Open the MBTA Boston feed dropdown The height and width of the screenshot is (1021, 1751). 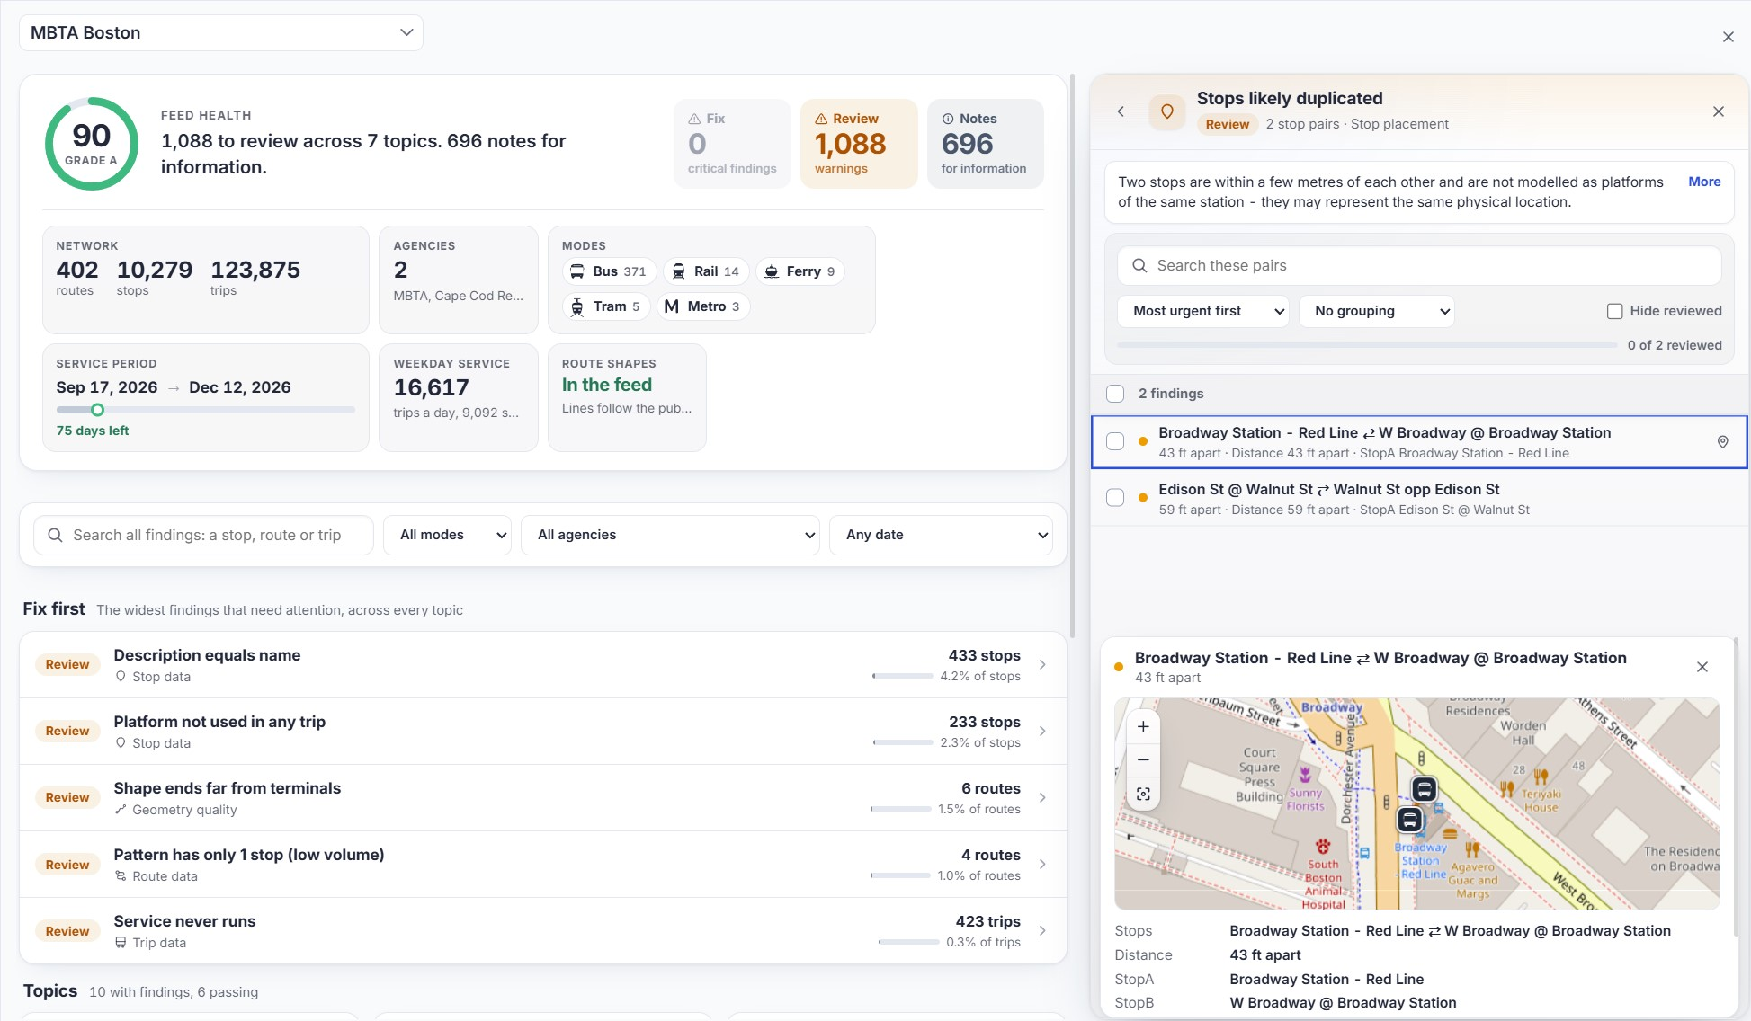click(x=221, y=33)
